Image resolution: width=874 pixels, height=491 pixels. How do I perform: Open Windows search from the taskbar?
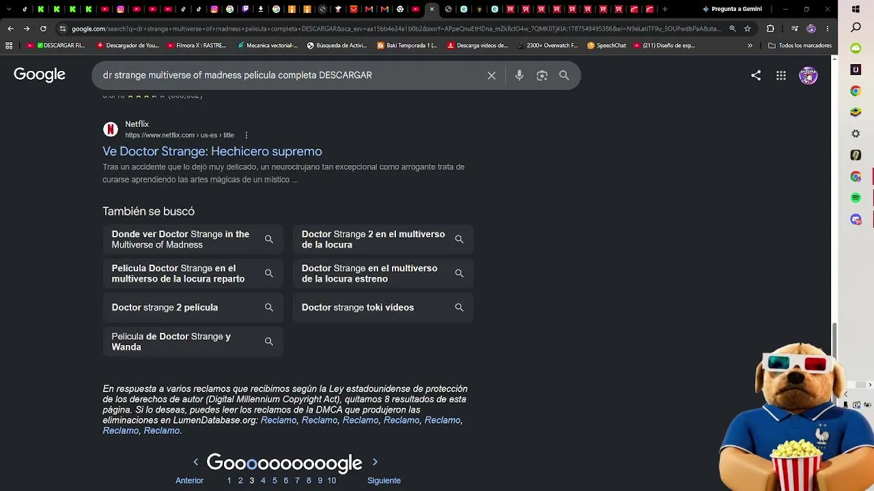[856, 28]
